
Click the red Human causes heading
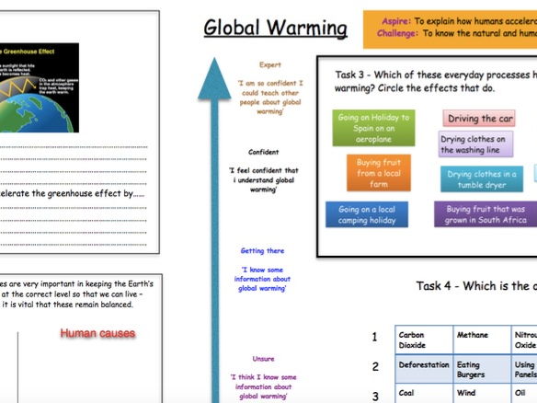coord(97,333)
